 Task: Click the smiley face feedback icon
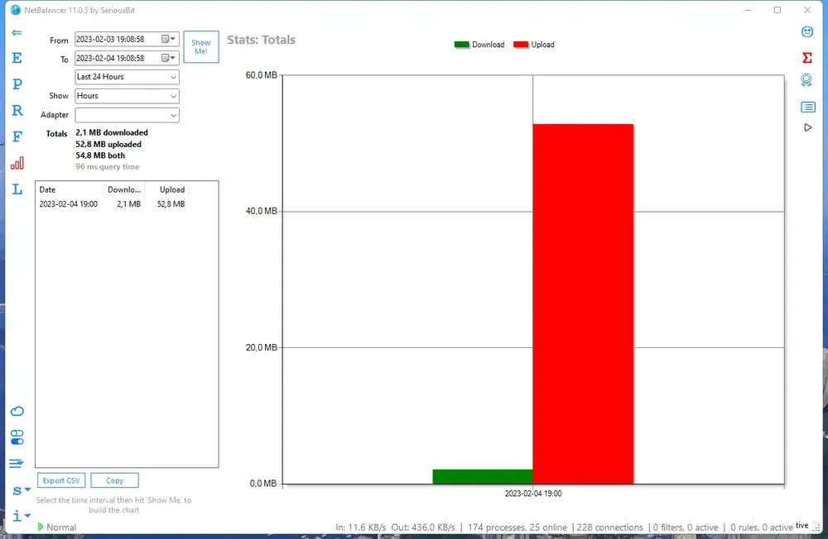[x=806, y=32]
